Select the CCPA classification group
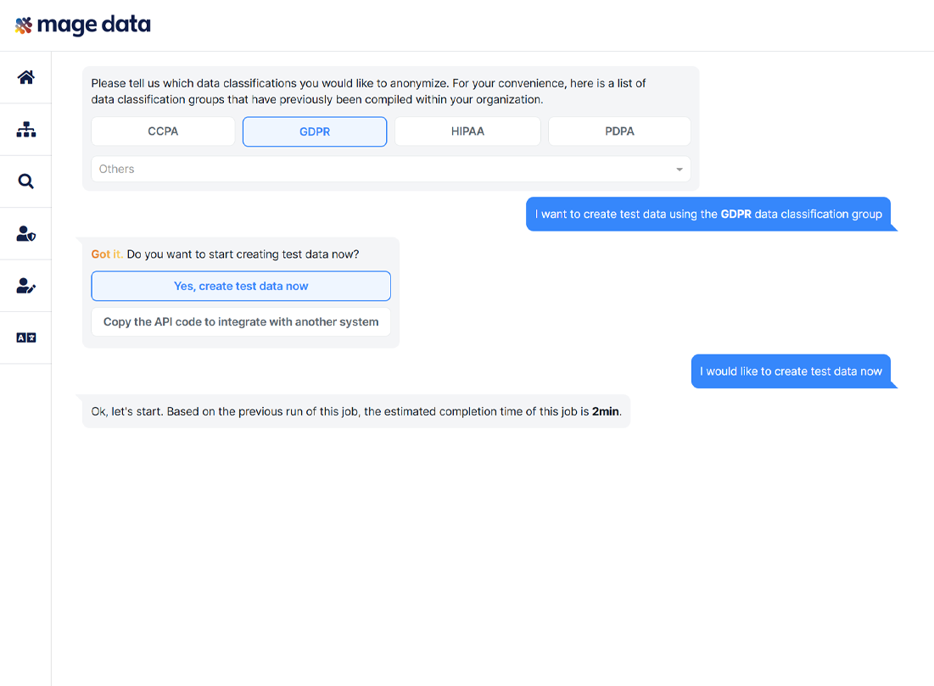The height and width of the screenshot is (686, 934). [x=163, y=131]
